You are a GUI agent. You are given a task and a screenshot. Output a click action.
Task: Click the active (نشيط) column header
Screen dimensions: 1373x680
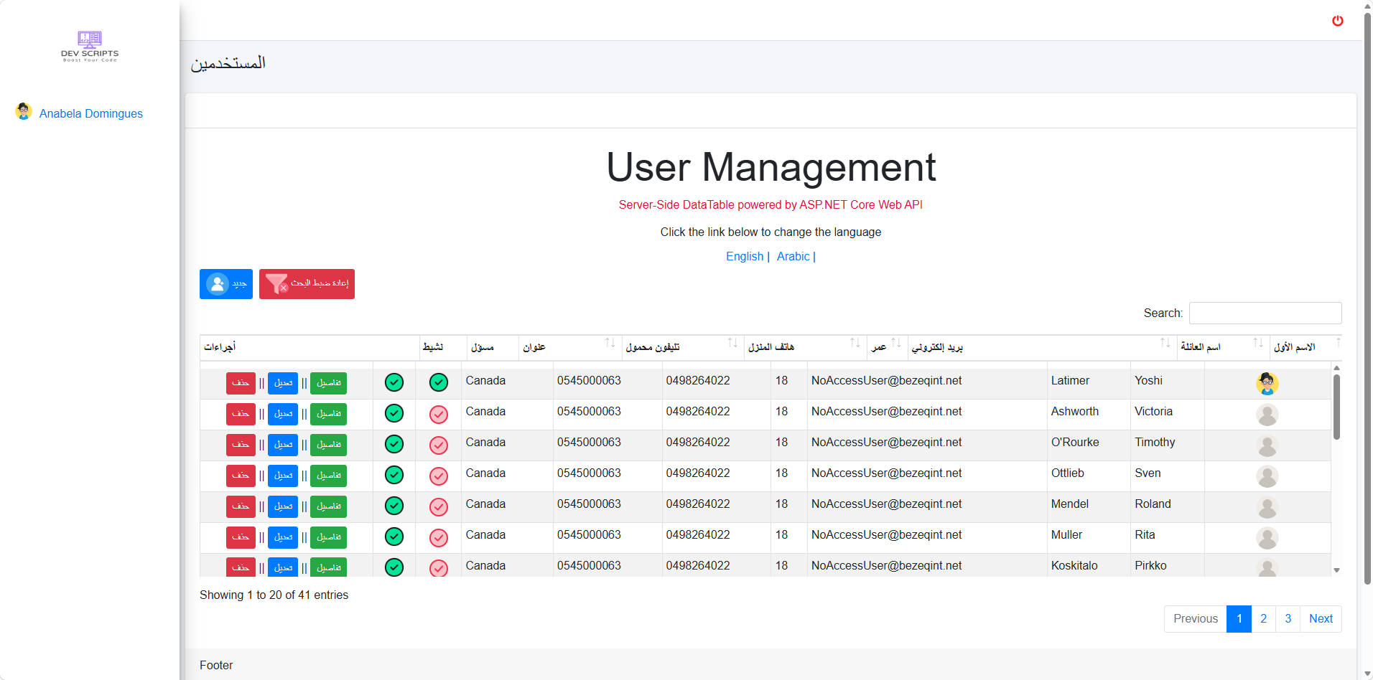443,347
